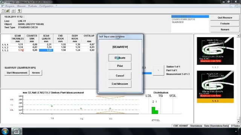
Task: Click the Print toolbar icon
Action: [14, 11]
